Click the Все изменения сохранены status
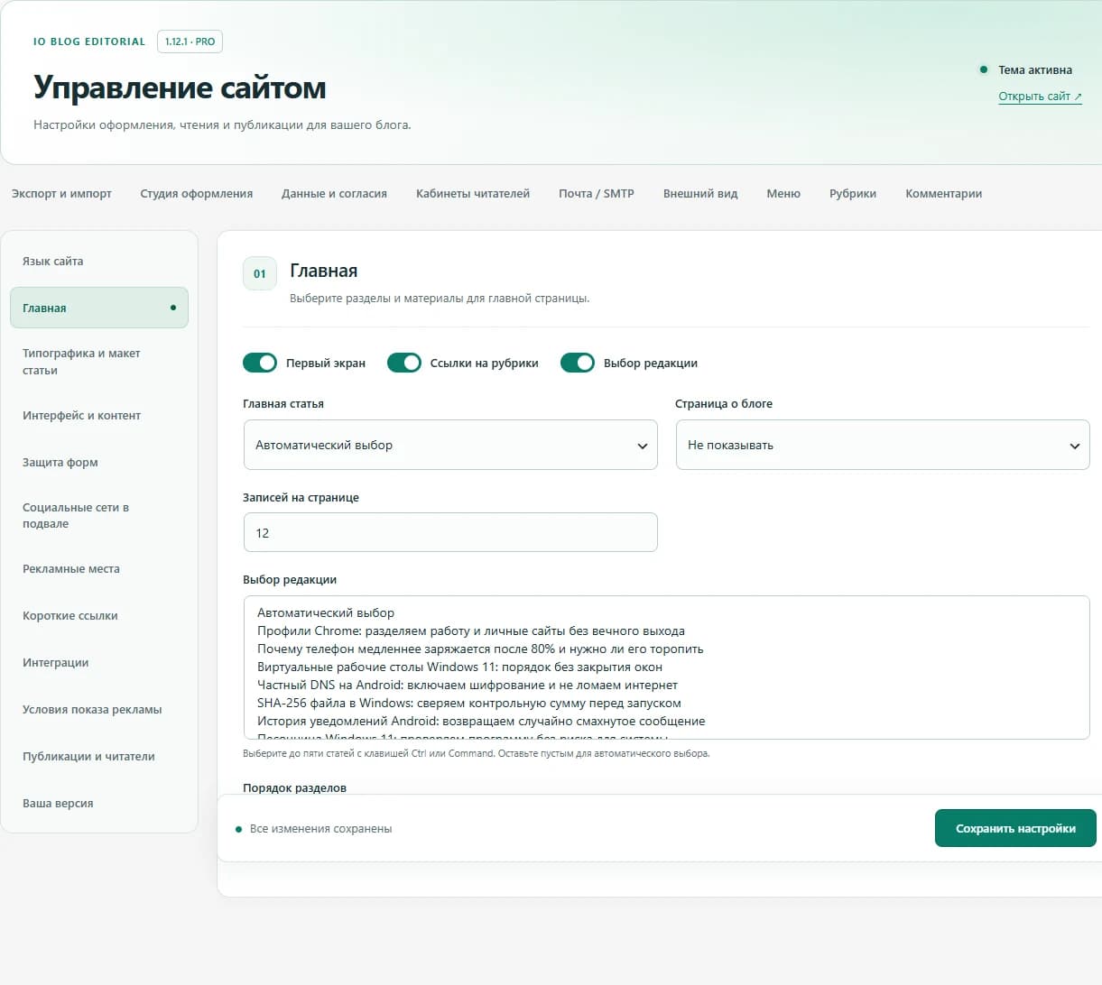The image size is (1102, 985). click(x=320, y=828)
